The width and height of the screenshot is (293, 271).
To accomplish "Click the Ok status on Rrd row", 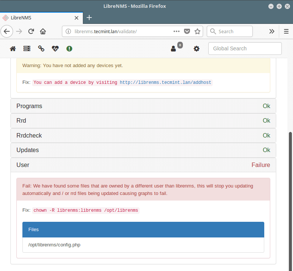I will [266, 120].
